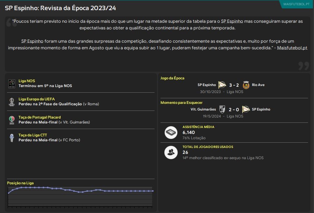
Task: Click the Taça de Portugal Placard icon
Action: point(12,120)
